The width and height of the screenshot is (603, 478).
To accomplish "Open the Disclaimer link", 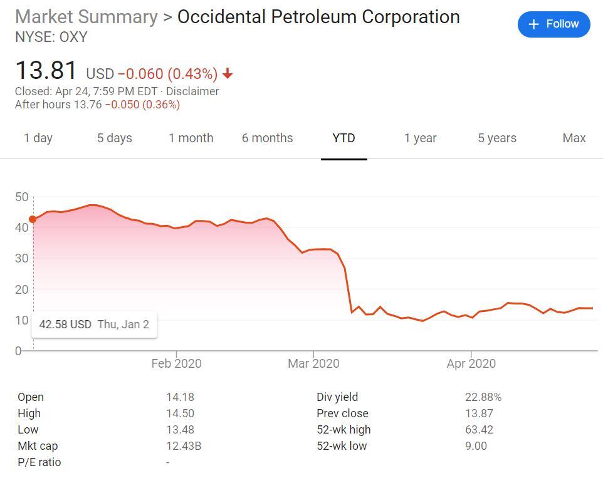I will [x=192, y=91].
